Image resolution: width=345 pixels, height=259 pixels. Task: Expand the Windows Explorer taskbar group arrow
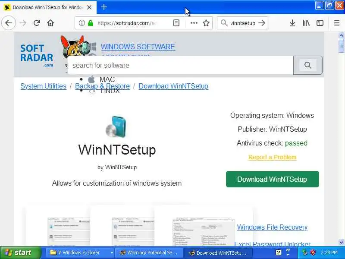[x=112, y=253]
